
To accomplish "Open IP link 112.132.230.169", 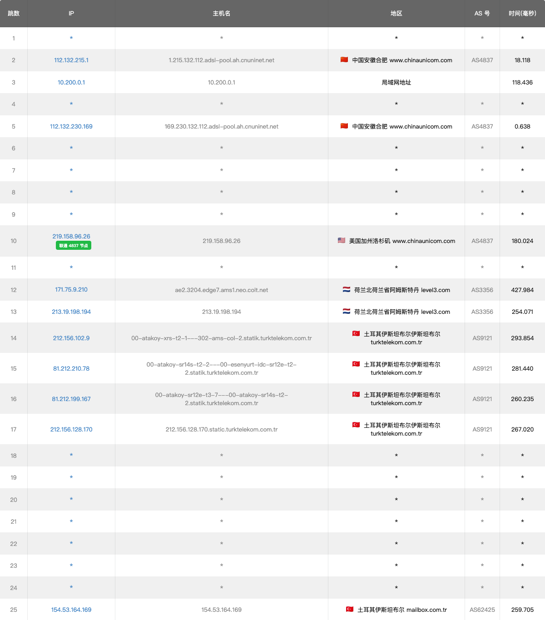I will coord(71,126).
